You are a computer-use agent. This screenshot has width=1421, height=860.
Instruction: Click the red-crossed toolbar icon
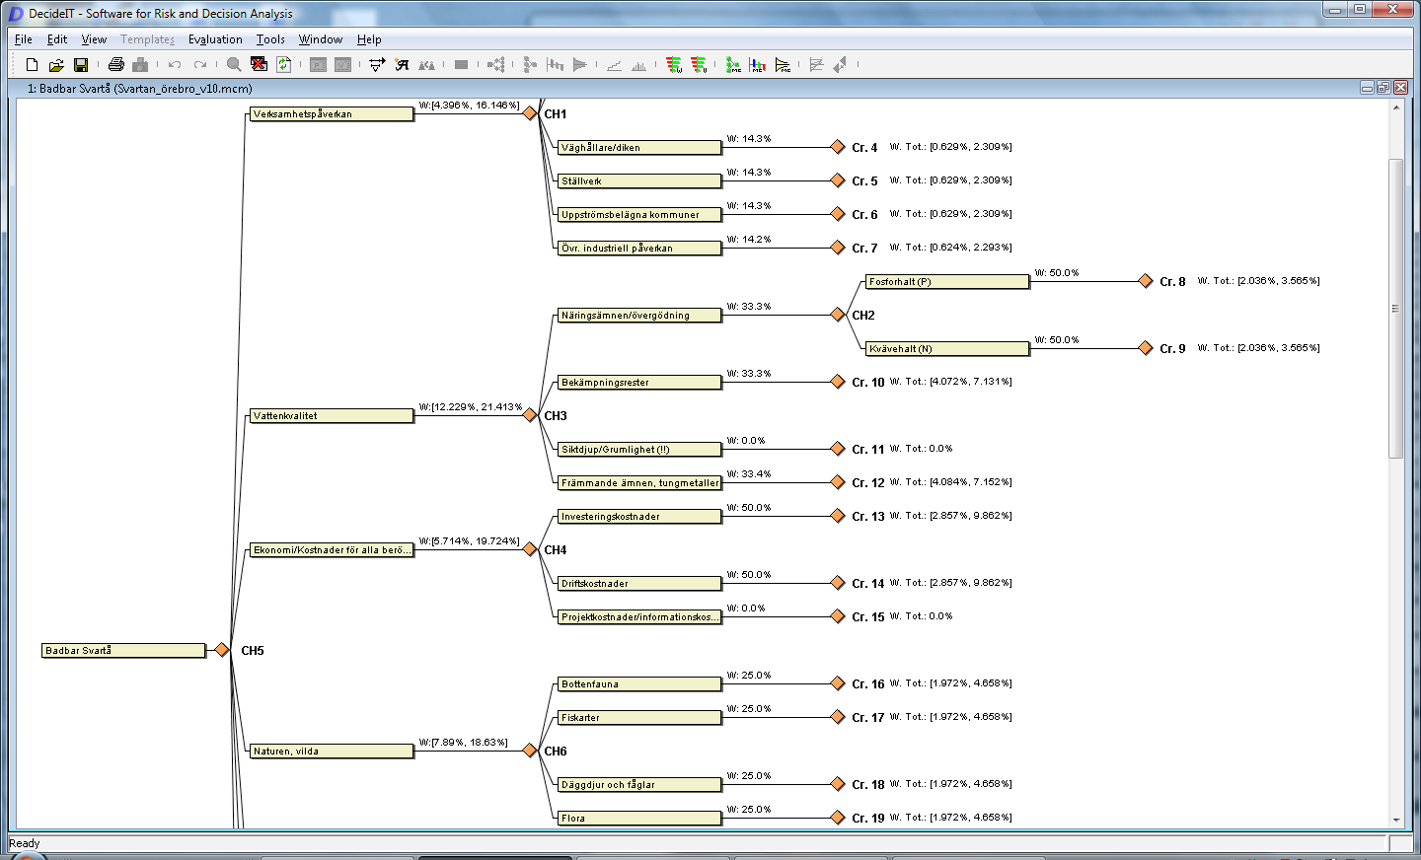[259, 65]
